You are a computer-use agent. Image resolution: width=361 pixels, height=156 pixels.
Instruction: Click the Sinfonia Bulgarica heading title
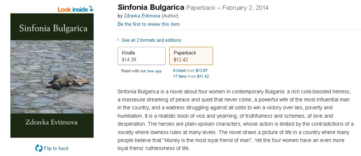[151, 8]
